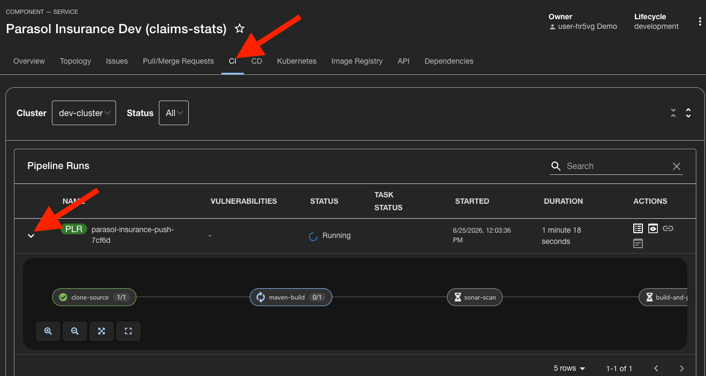Click parasol-insurance-push-7cf6d run name
The height and width of the screenshot is (376, 706).
click(x=133, y=235)
